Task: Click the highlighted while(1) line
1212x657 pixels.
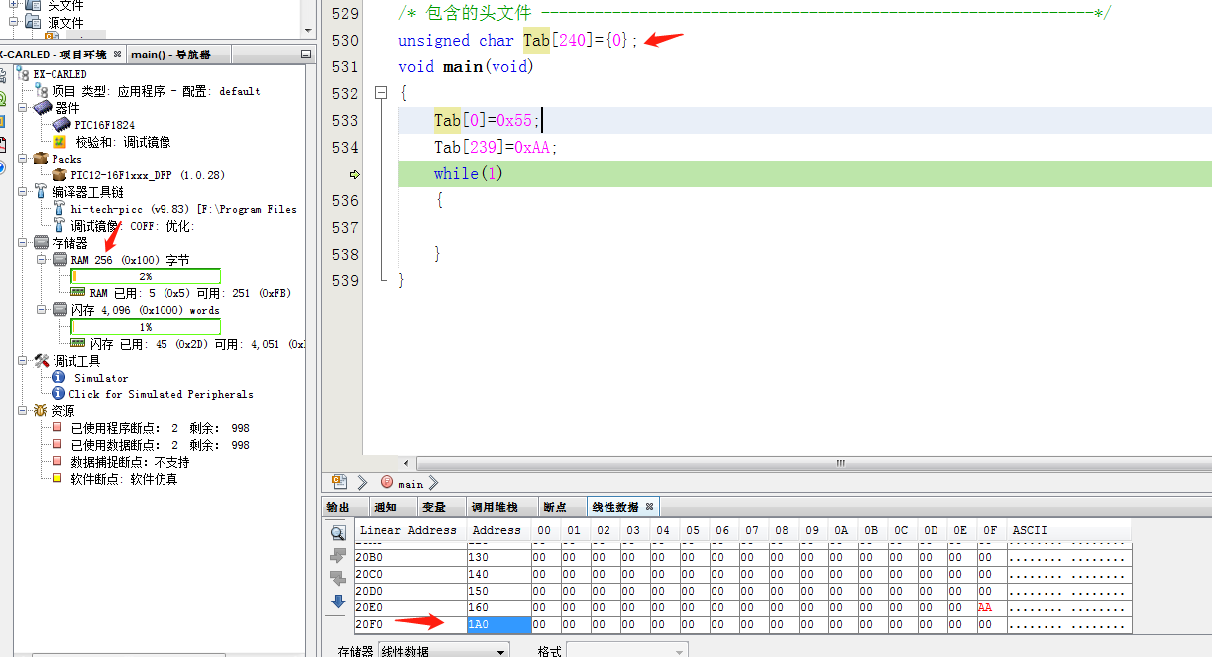Action: (x=805, y=173)
